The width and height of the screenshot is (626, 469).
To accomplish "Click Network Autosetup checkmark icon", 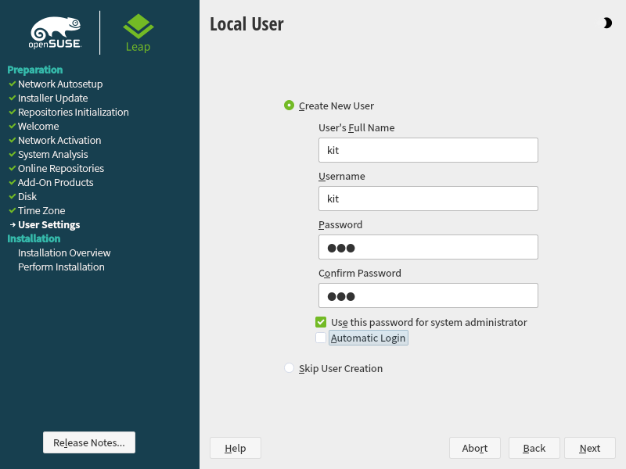I will coord(12,84).
